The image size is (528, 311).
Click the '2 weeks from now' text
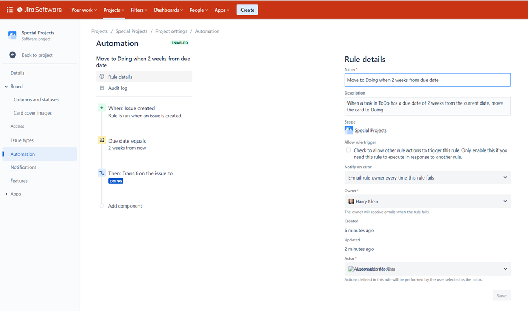[127, 148]
